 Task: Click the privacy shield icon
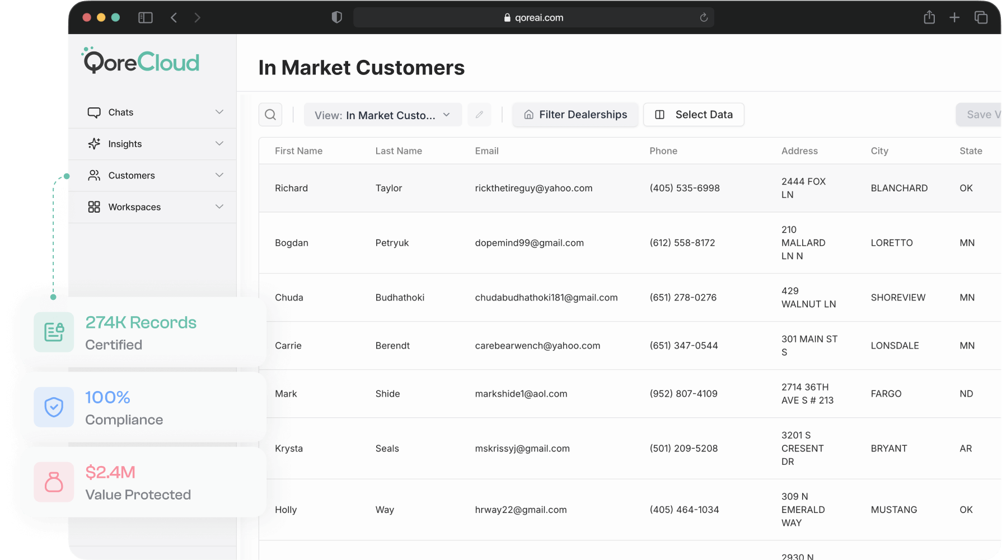coord(336,18)
